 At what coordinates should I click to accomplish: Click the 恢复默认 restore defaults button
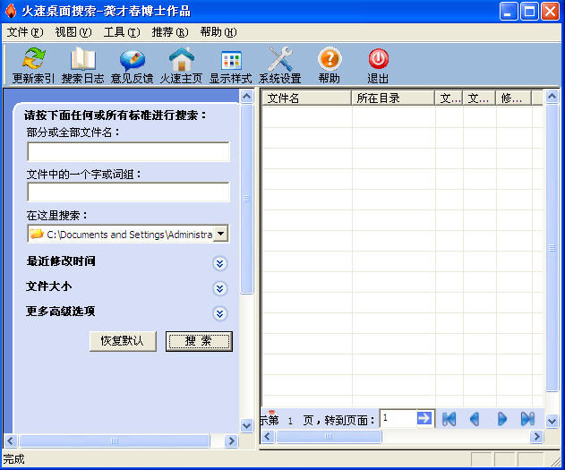123,341
